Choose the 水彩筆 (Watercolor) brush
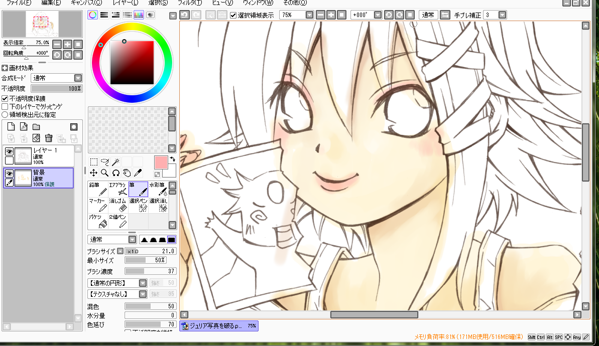This screenshot has height=346, width=599. pyautogui.click(x=158, y=189)
